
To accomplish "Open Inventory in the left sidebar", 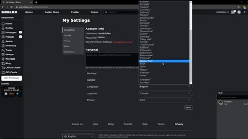I will (9, 46).
